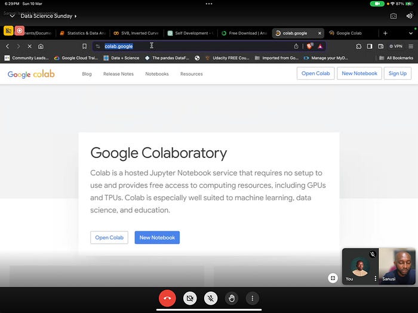This screenshot has height=313, width=418.
Task: Open Release Notes nav item
Action: [x=118, y=74]
